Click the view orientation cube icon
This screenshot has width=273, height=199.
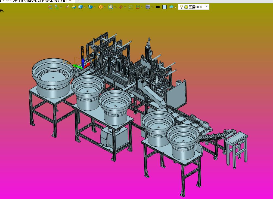pyautogui.click(x=91, y=7)
